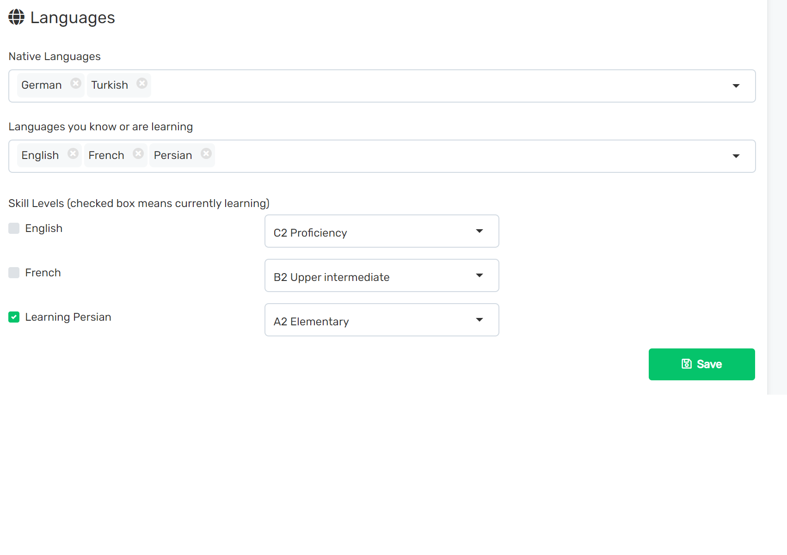This screenshot has height=555, width=787.
Task: Click the Save button
Action: click(701, 364)
